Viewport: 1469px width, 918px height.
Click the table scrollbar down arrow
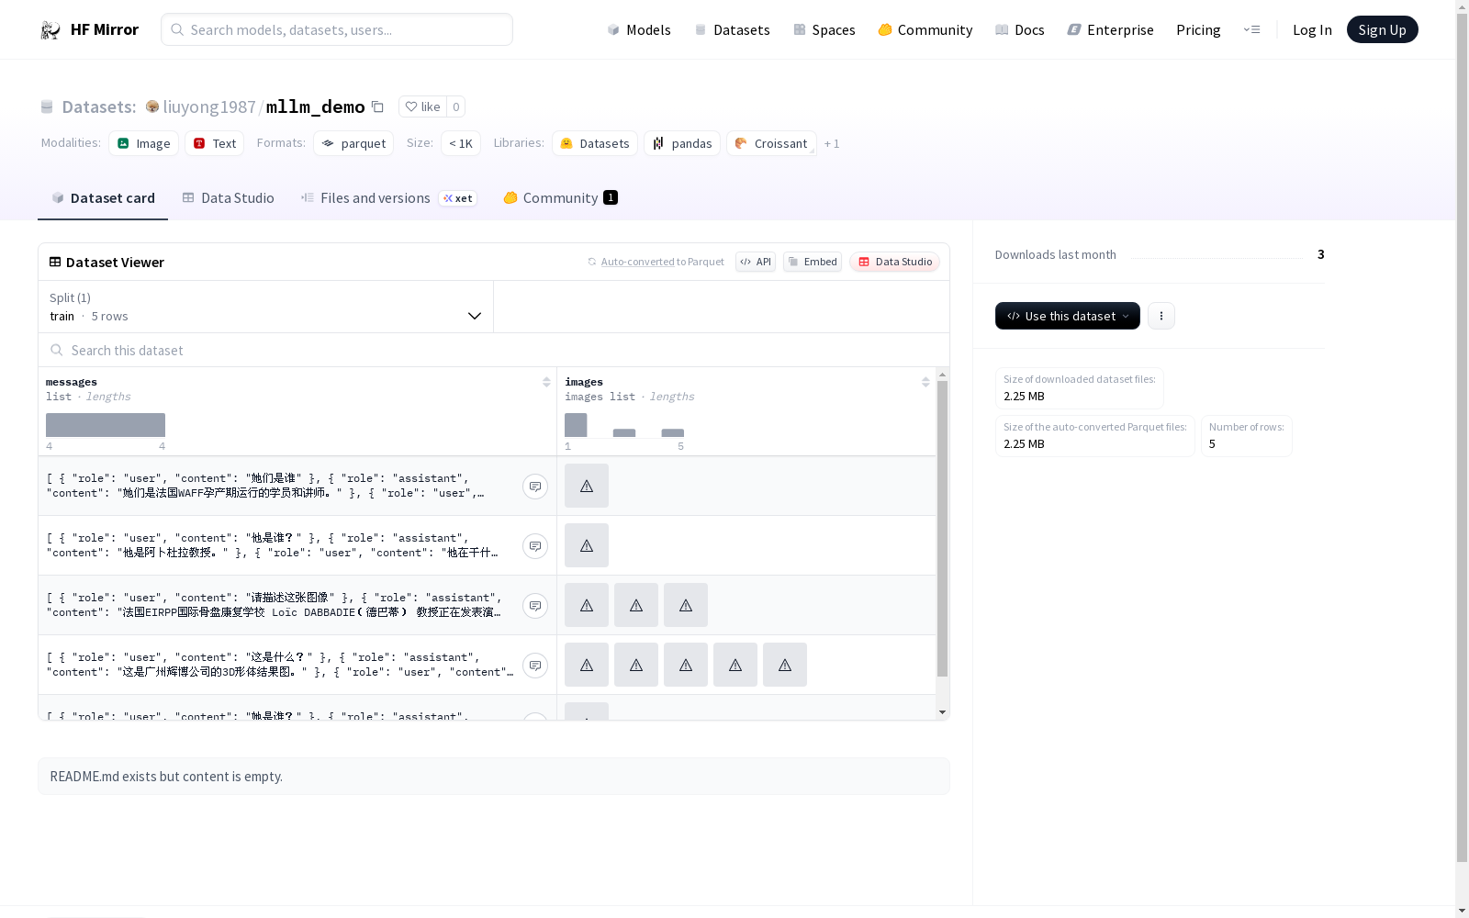click(x=942, y=712)
